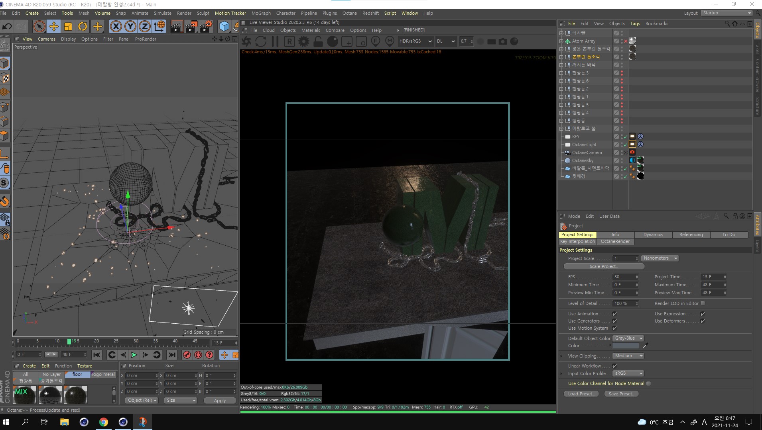
Task: Click Scale Project button
Action: (x=604, y=266)
